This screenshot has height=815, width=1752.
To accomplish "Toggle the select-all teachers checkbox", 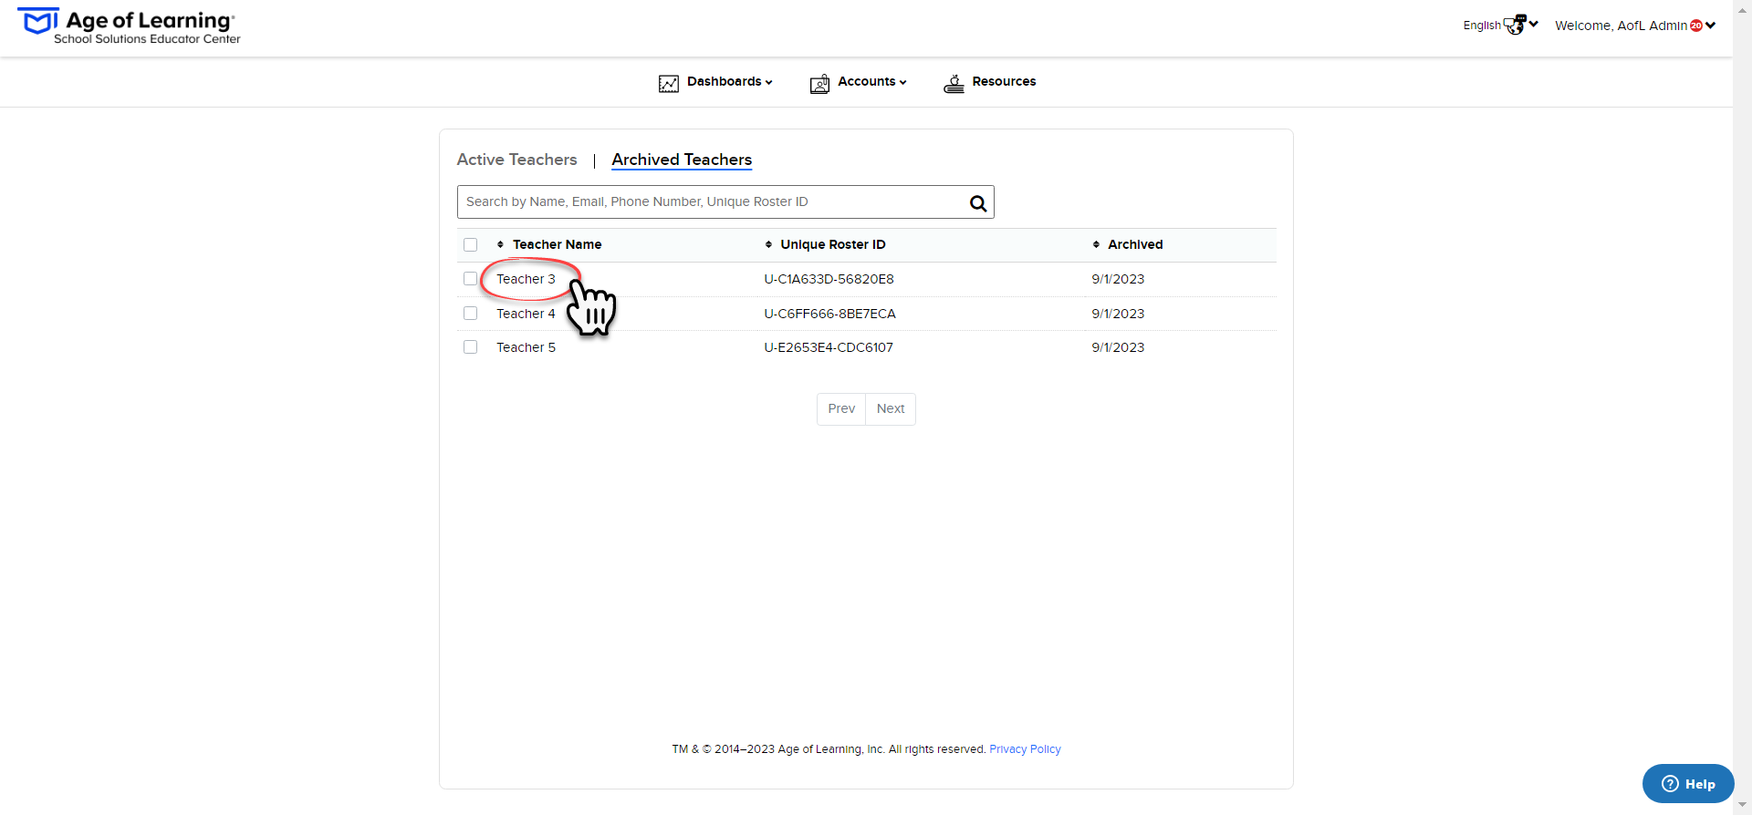I will click(x=471, y=244).
